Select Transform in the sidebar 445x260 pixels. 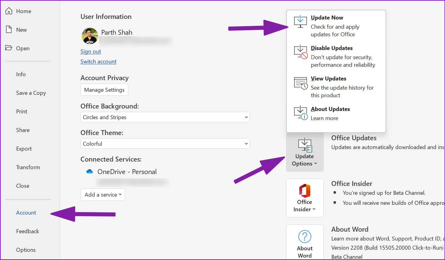(x=28, y=167)
